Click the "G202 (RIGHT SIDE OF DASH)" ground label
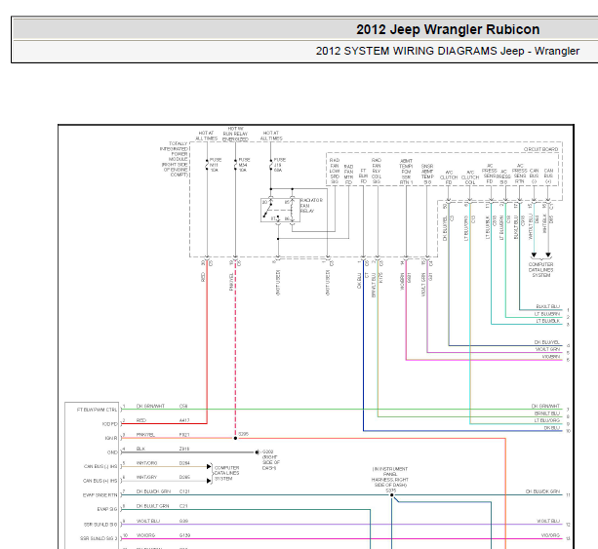This screenshot has width=598, height=549. click(x=271, y=460)
